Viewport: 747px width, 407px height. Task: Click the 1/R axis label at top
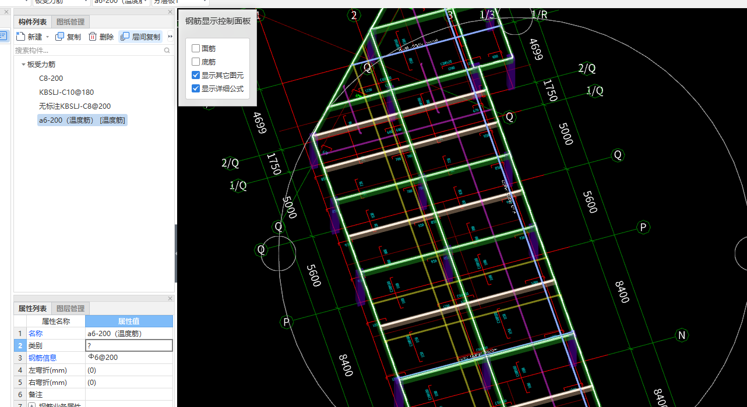tap(539, 15)
